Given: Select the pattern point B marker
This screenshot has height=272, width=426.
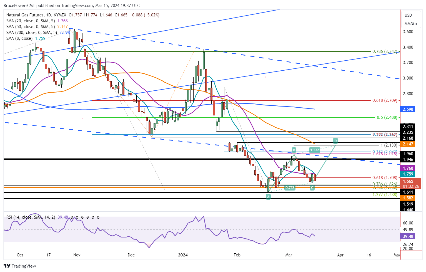Looking at the screenshot, I should [294, 150].
